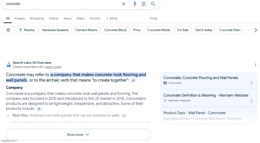Open the Tools options
Image resolution: width=260 pixels, height=143 pixels.
153,18
